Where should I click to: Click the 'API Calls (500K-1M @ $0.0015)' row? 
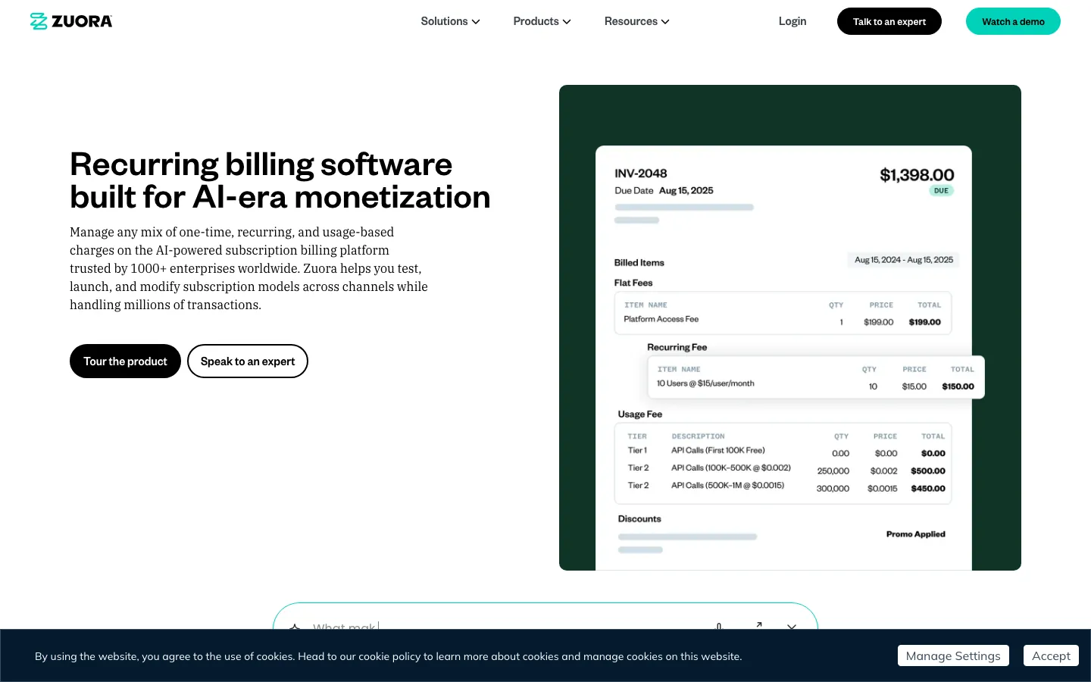[727, 485]
